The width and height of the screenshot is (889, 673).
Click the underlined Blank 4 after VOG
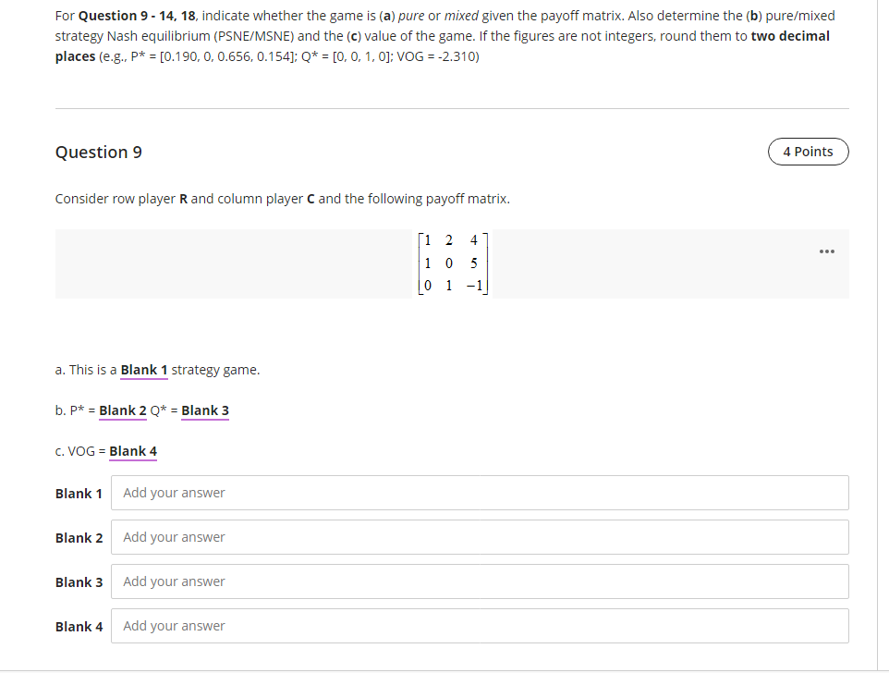[x=132, y=450]
